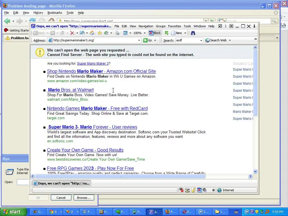The width and height of the screenshot is (288, 216).
Task: Expand the toolbar overflow chevron
Action: pos(255,39)
